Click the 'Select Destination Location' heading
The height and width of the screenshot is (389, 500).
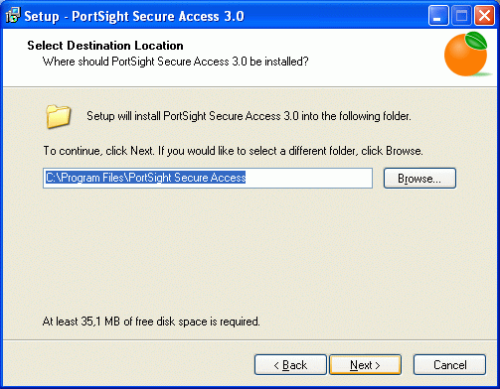pos(105,46)
